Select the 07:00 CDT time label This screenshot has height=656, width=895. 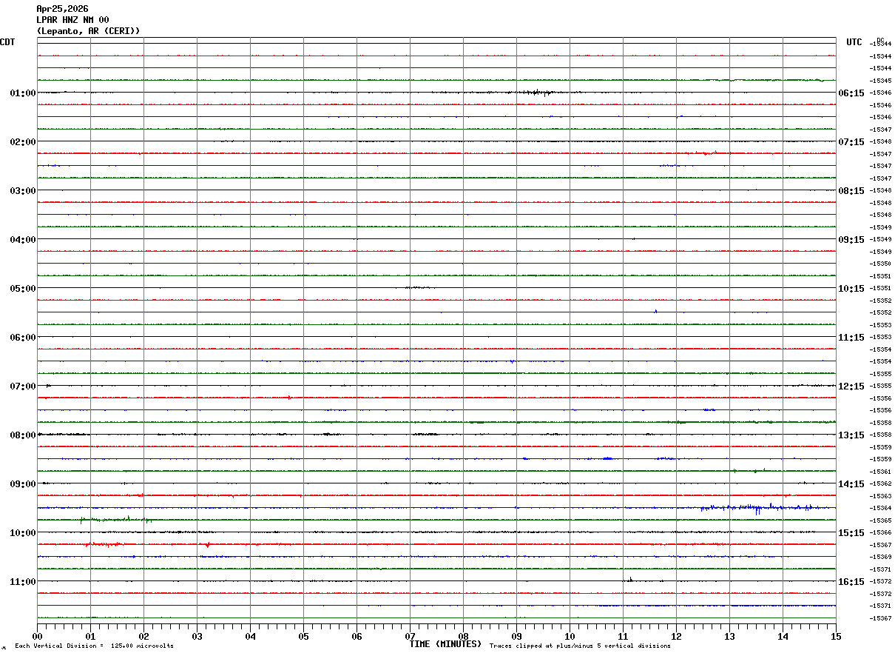point(23,386)
